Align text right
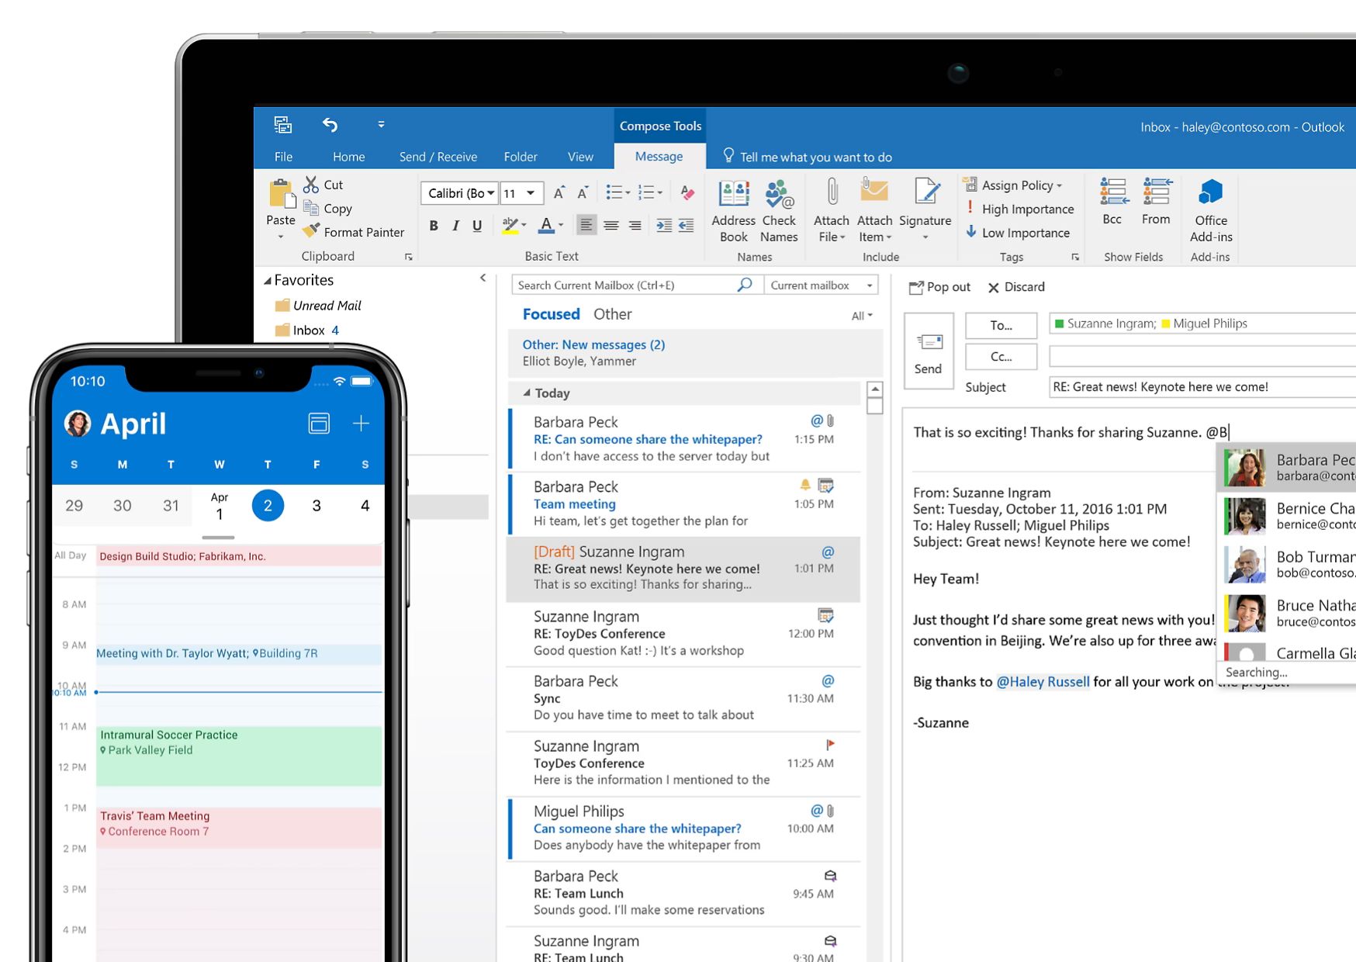Image resolution: width=1356 pixels, height=962 pixels. click(x=635, y=225)
